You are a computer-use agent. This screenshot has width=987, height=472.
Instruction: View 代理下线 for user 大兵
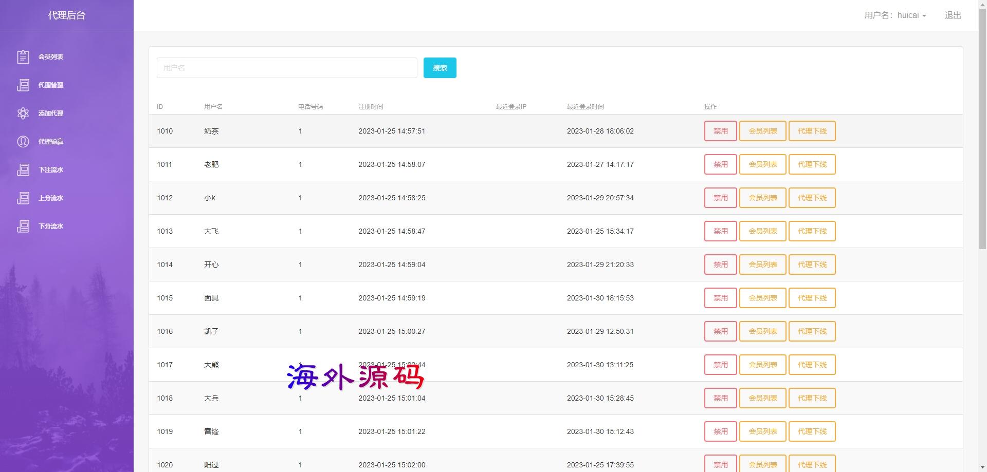[x=812, y=398]
